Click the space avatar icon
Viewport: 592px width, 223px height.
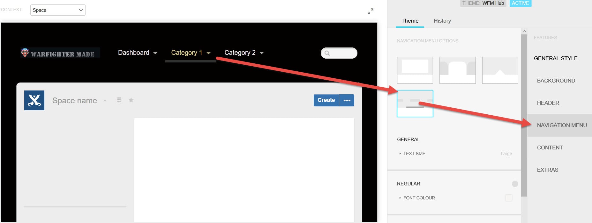pos(34,100)
